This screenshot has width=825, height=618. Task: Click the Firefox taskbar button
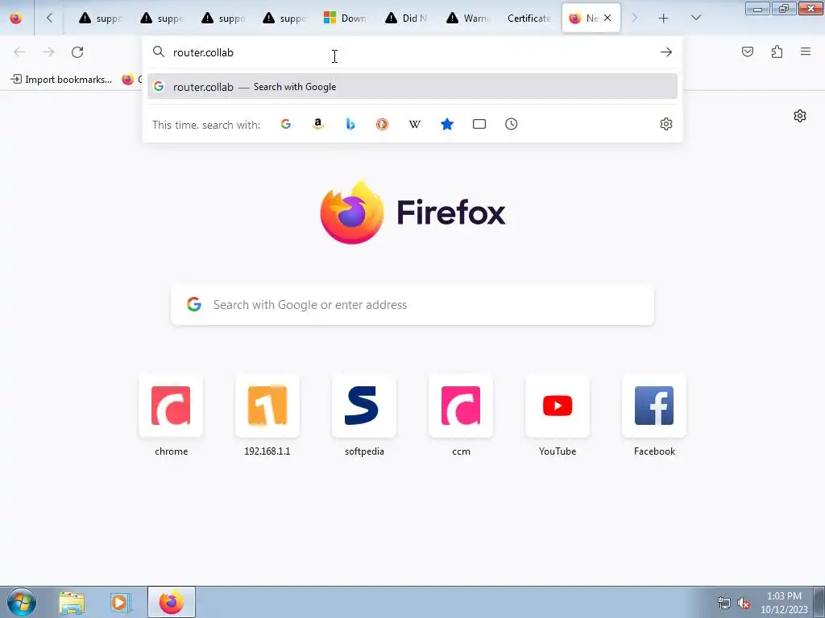[172, 602]
